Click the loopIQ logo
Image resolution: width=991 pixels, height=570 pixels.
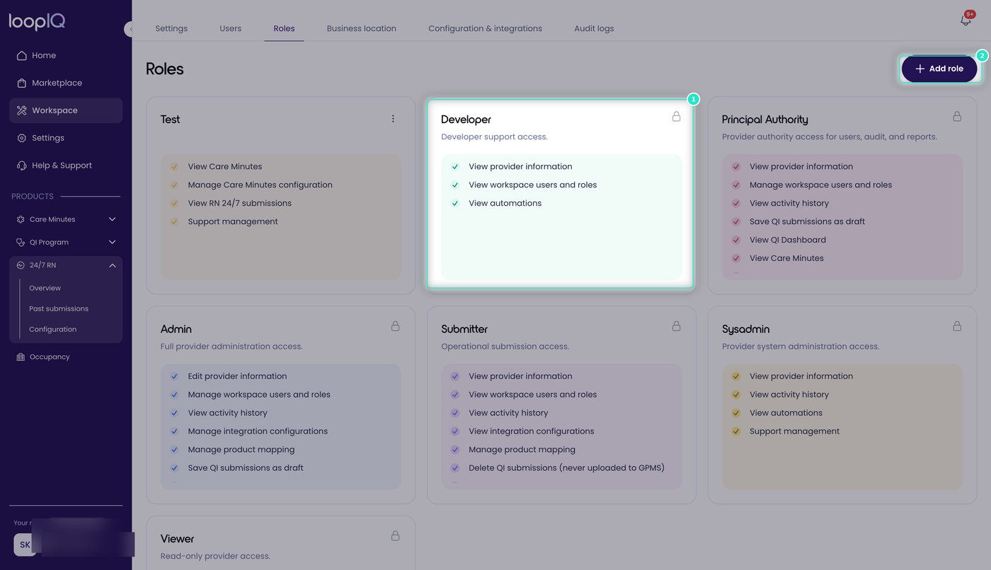(37, 22)
